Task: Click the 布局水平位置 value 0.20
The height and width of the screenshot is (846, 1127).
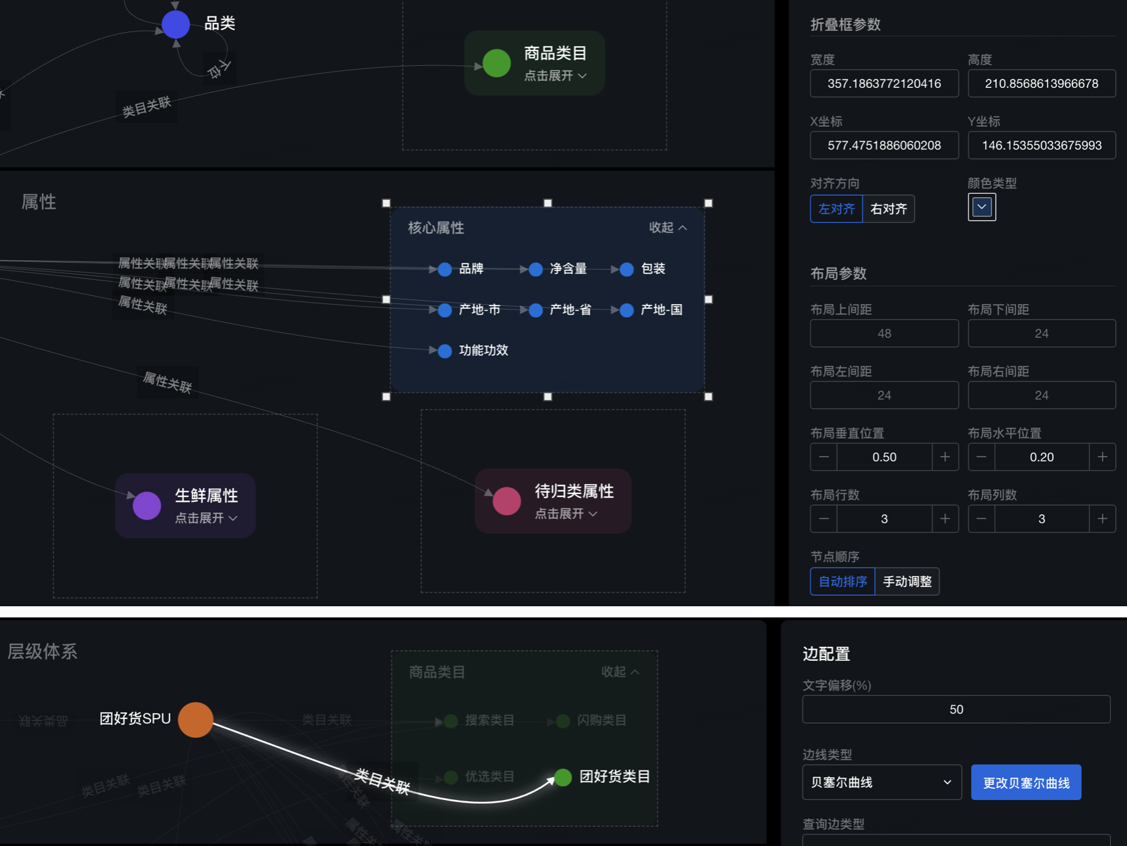Action: [x=1042, y=457]
